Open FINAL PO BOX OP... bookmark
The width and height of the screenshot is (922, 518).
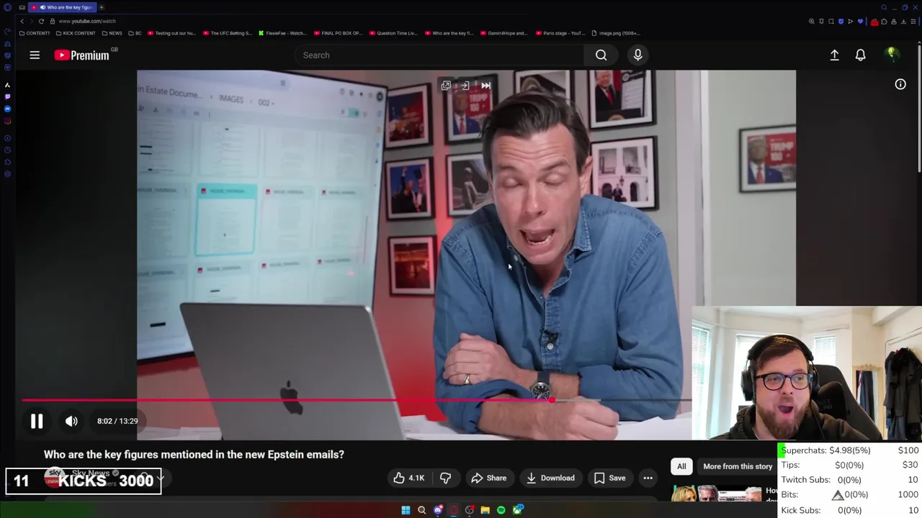[x=339, y=33]
